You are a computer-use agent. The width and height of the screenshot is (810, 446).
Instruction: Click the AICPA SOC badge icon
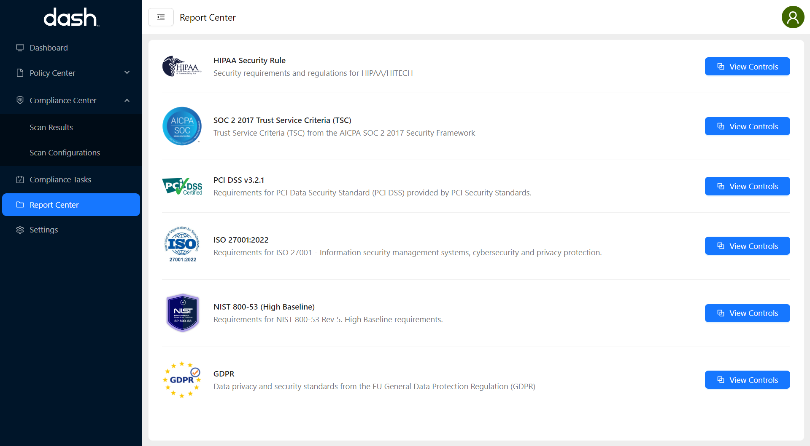click(182, 126)
